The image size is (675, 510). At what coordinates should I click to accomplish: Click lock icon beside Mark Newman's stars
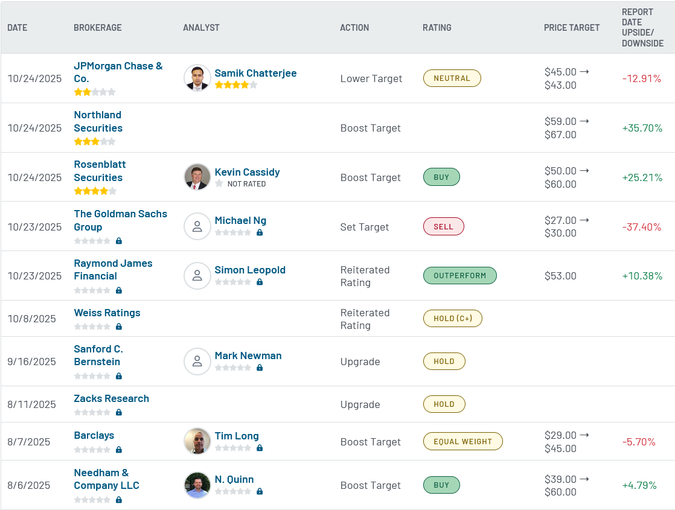coord(260,368)
